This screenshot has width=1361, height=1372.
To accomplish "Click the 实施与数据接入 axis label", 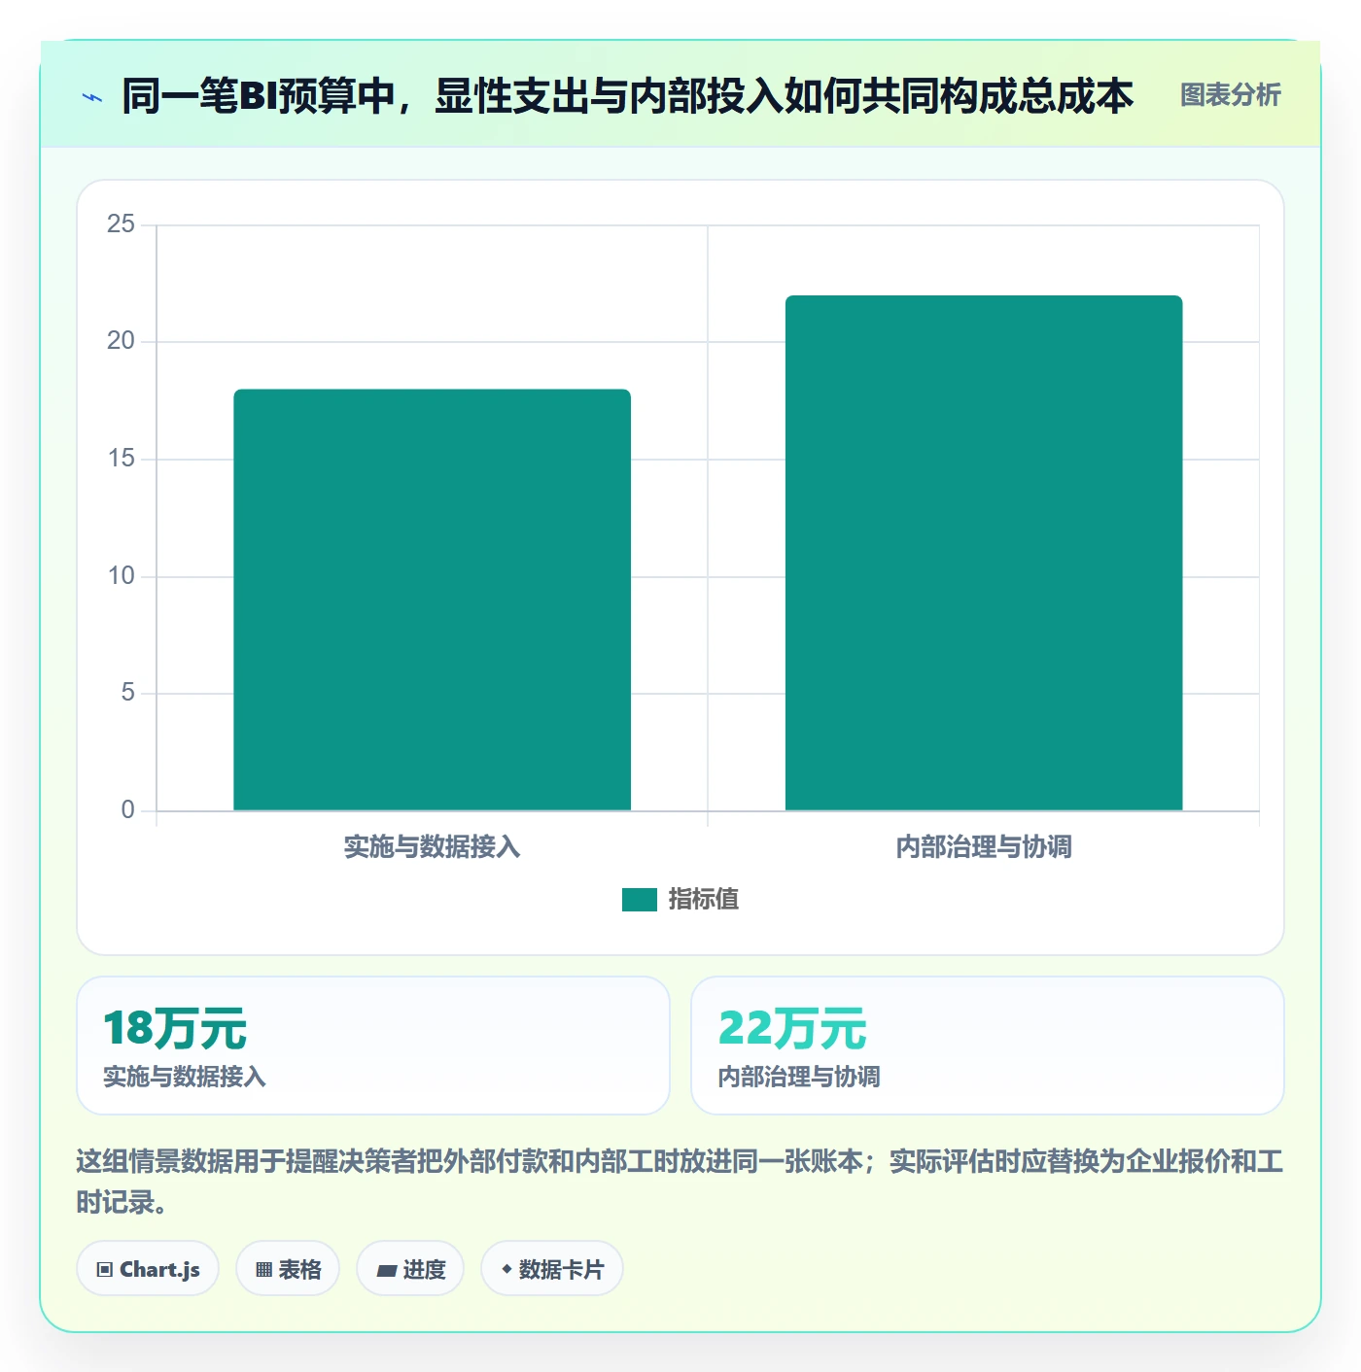I will click(432, 847).
